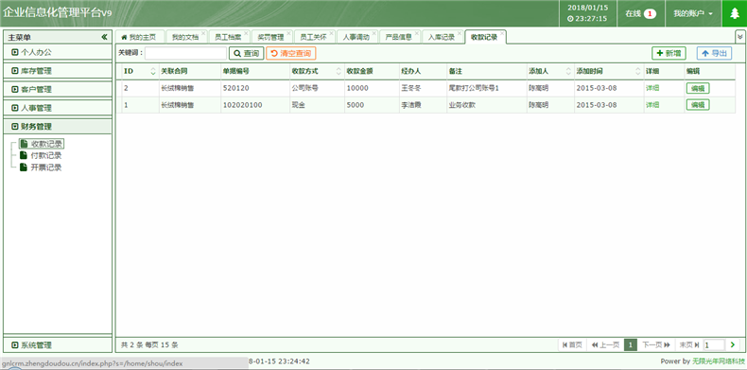Open 详细 link for record 520120
The width and height of the screenshot is (747, 370).
pos(652,88)
